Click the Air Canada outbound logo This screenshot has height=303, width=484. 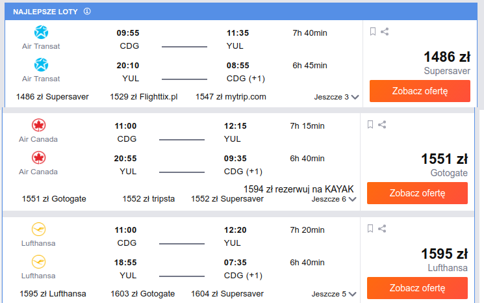pyautogui.click(x=38, y=125)
